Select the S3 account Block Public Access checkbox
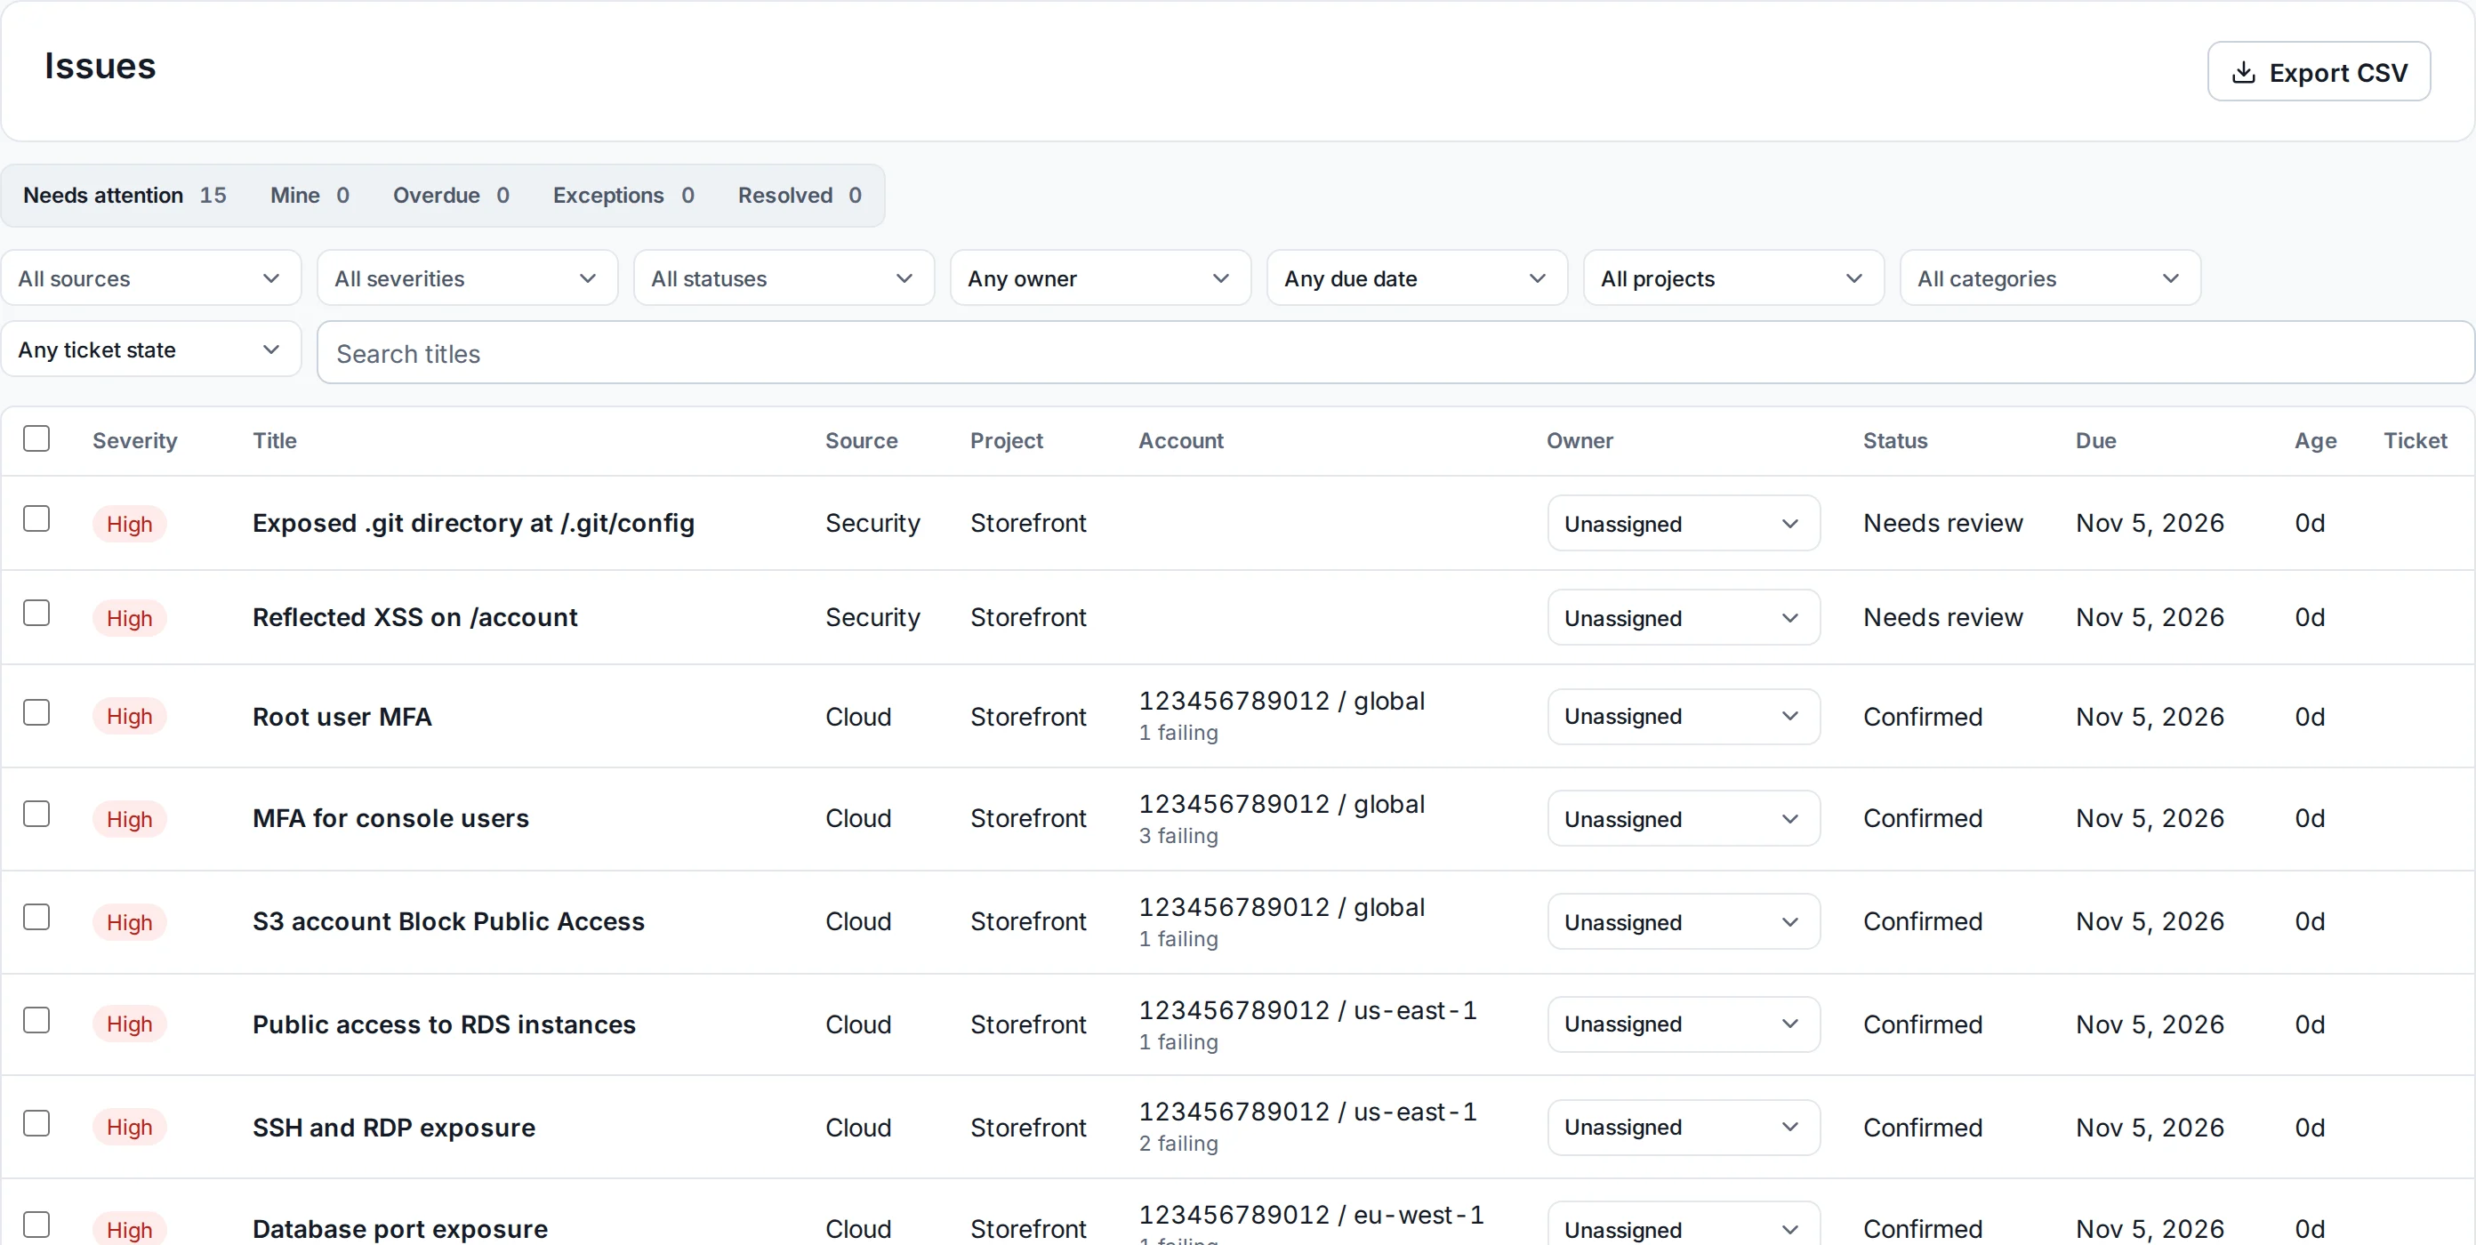 coord(36,917)
